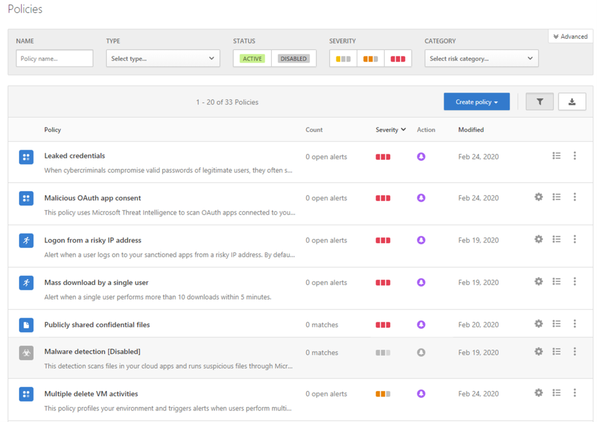Click the medium severity indicator for Multiple delete VM activities
597x422 pixels.
383,394
